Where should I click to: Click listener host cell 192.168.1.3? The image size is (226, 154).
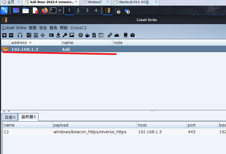[150, 132]
